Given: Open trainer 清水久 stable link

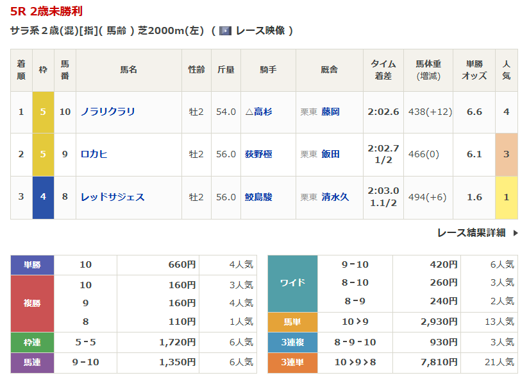Looking at the screenshot, I should [x=335, y=197].
